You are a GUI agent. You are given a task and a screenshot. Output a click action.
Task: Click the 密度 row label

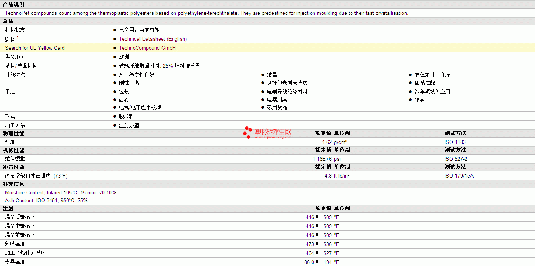point(10,142)
